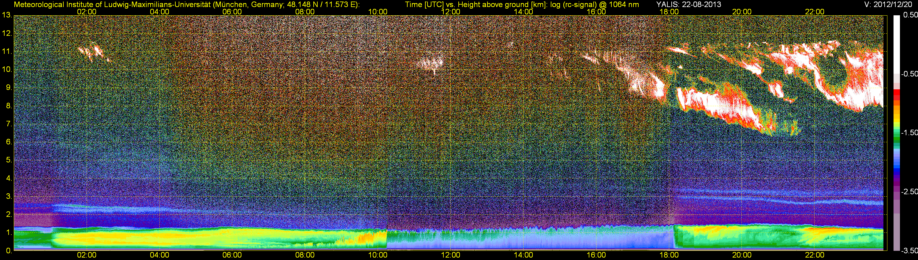
Task: Click the -2.50 value on the color scale
Action: [909, 191]
